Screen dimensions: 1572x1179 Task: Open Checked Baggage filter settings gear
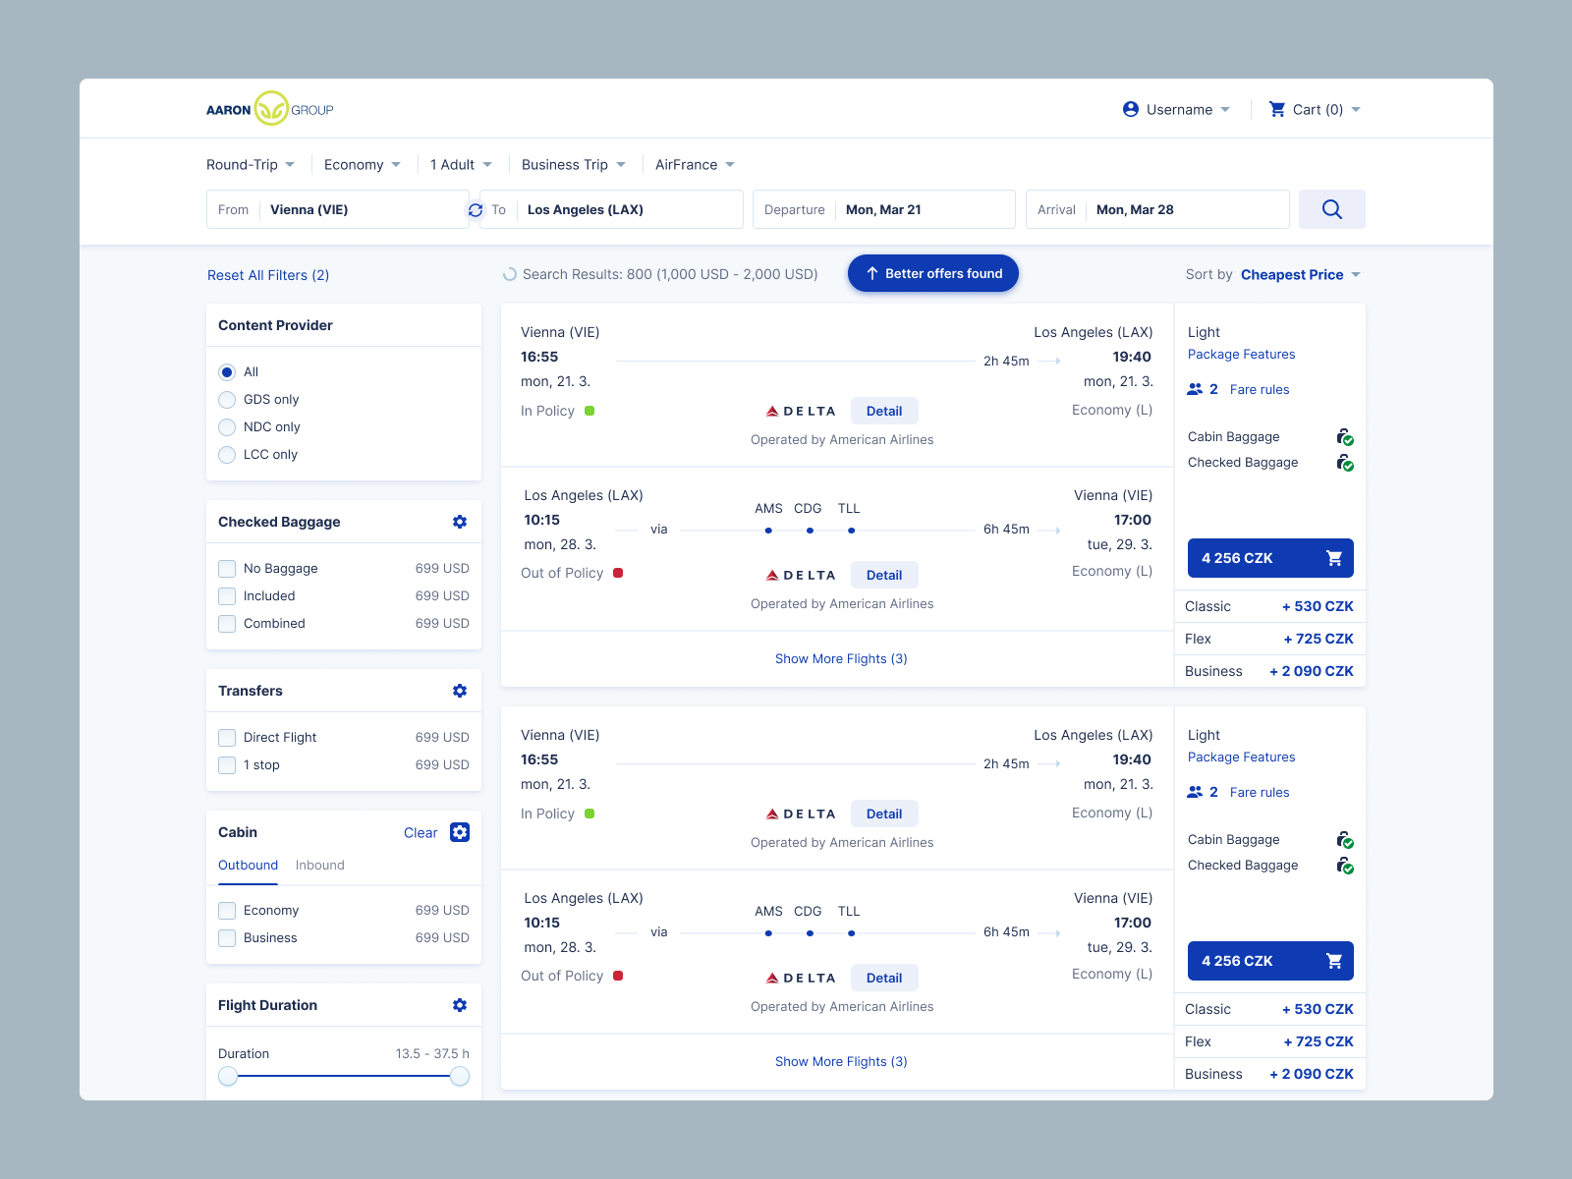(x=459, y=522)
